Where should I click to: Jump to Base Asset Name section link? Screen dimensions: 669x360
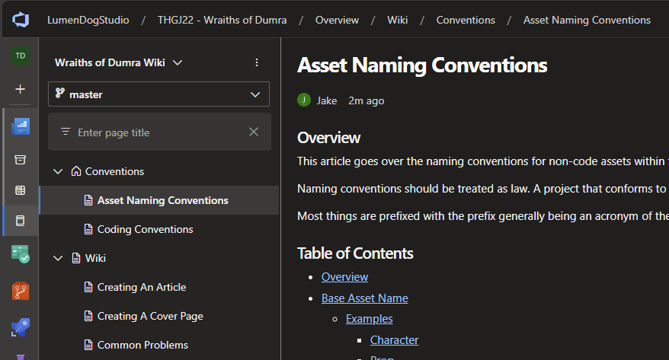(365, 298)
